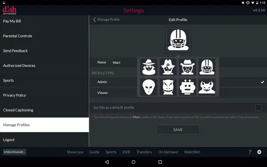Open the MarcHomeB receiver selector
This screenshot has width=267, height=167.
pos(15,152)
